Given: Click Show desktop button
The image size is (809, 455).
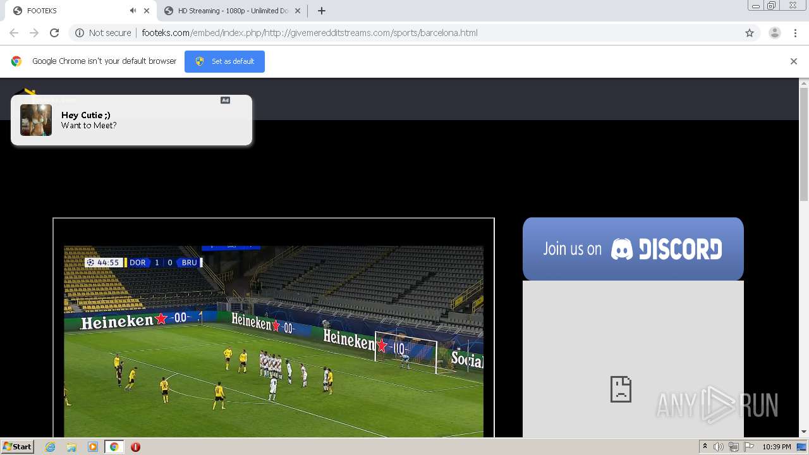Looking at the screenshot, I should pyautogui.click(x=802, y=447).
